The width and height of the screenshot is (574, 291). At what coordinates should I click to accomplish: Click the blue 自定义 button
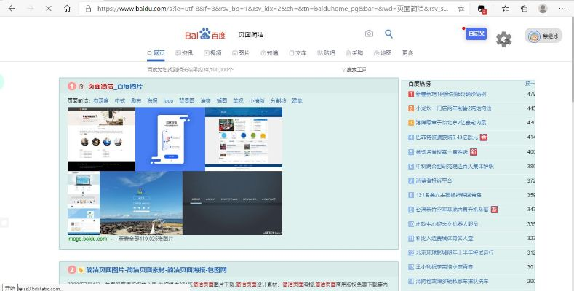(x=477, y=33)
